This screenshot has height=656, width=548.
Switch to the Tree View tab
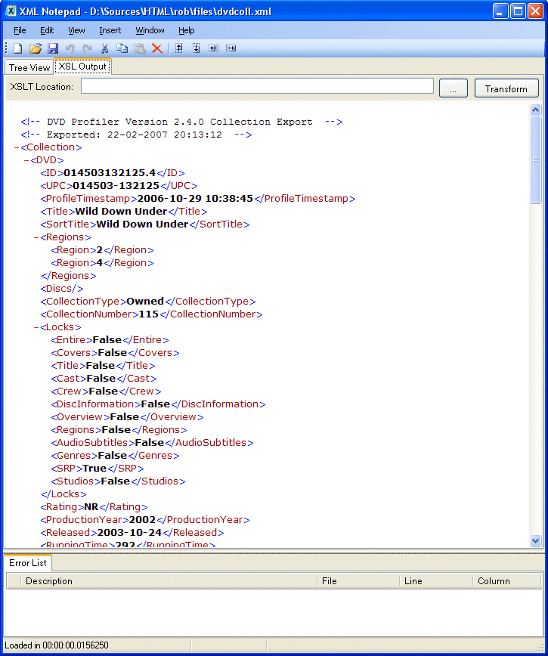[29, 68]
